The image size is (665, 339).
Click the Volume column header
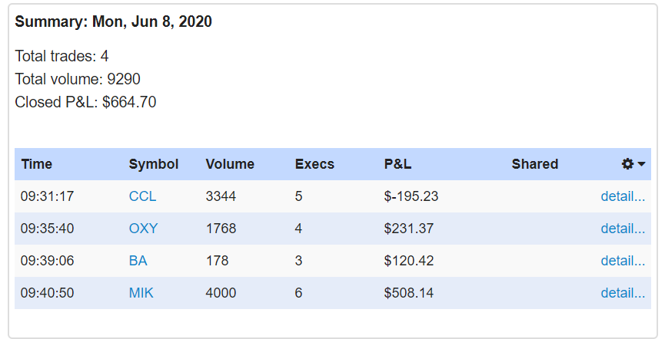click(x=230, y=164)
